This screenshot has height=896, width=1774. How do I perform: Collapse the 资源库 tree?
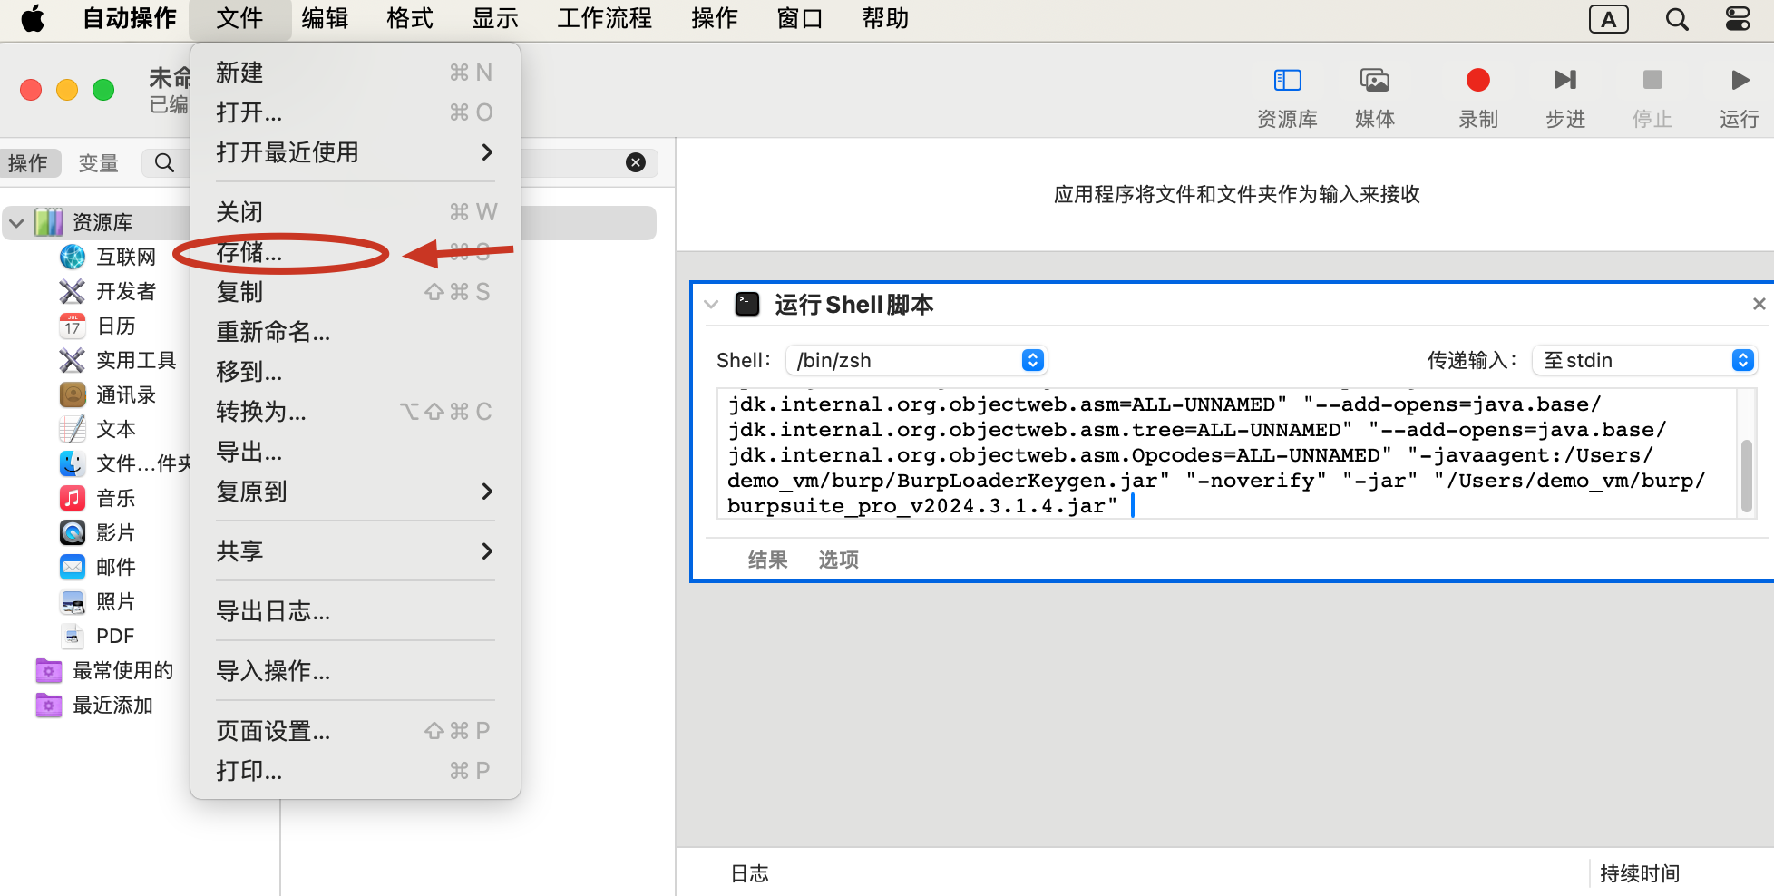(x=16, y=222)
